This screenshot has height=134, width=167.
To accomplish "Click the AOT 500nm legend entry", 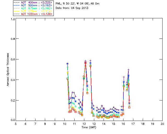I will pyautogui.click(x=33, y=5).
